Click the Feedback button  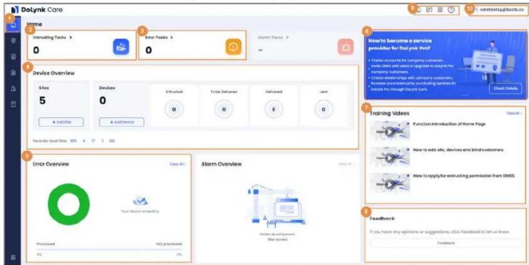point(446,243)
